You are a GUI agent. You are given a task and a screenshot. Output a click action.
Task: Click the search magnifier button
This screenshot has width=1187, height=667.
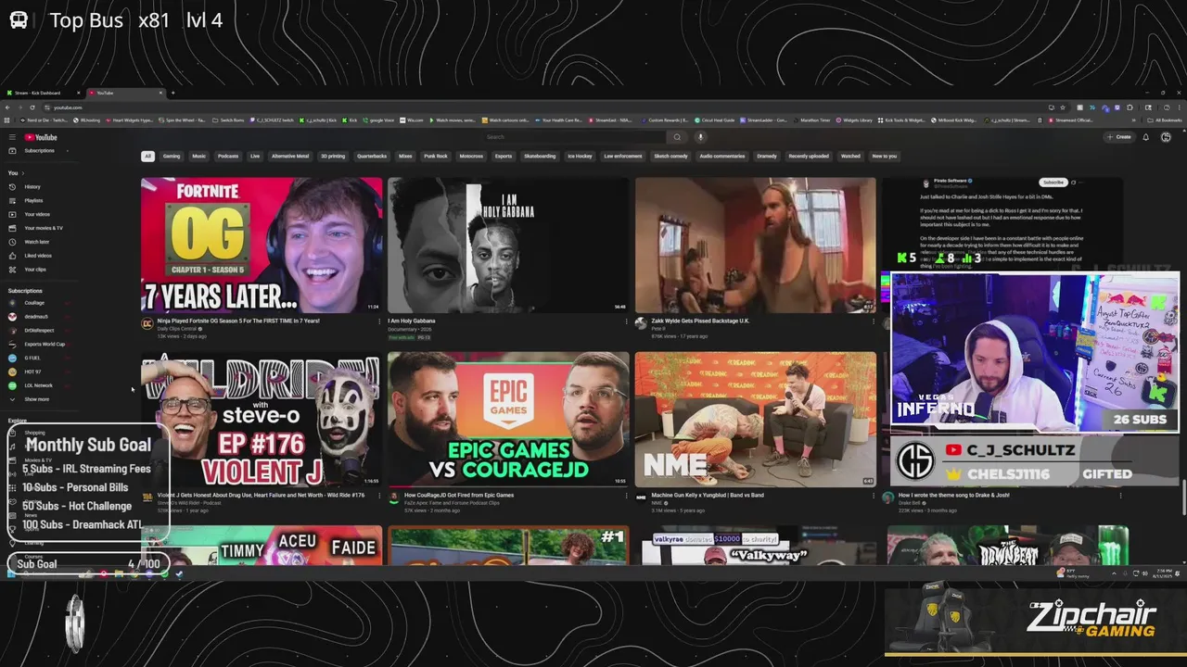pyautogui.click(x=677, y=137)
